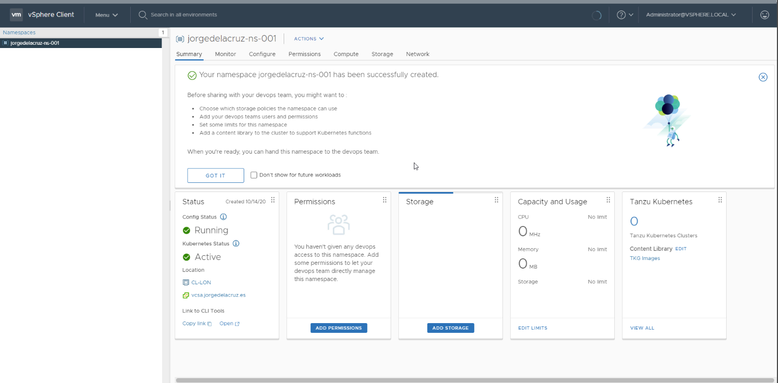
Task: Switch to the Summary tab
Action: pos(189,54)
